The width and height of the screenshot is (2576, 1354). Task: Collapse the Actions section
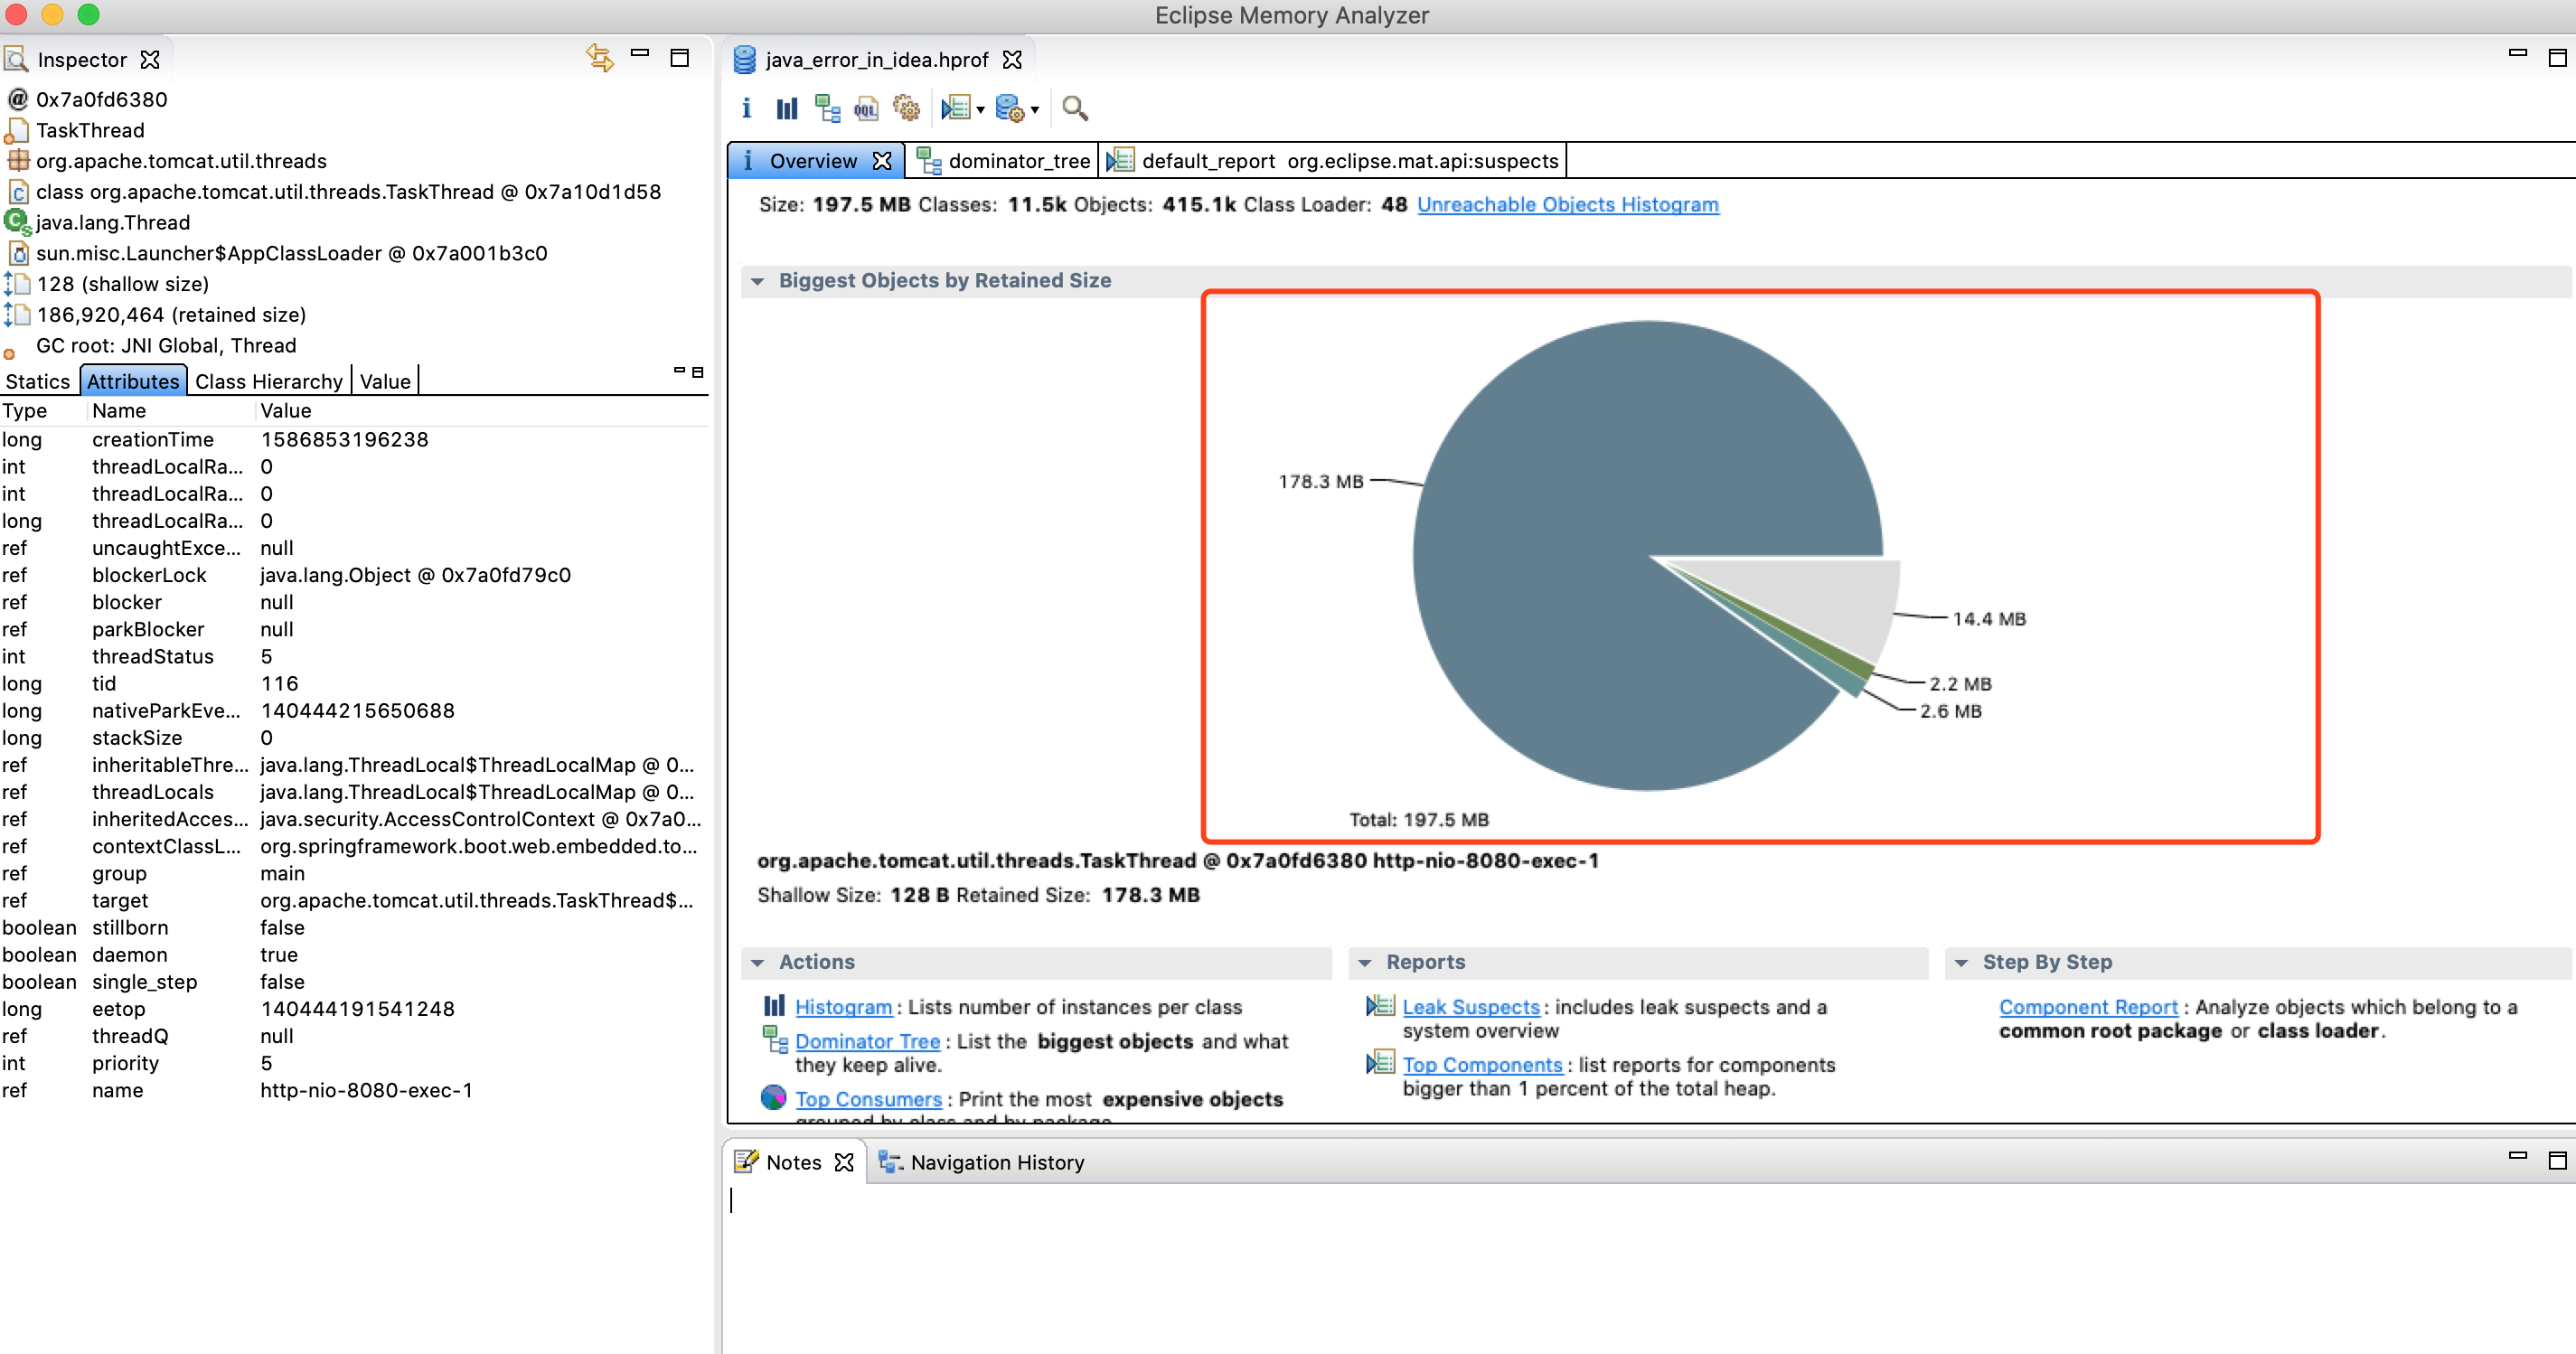click(757, 962)
